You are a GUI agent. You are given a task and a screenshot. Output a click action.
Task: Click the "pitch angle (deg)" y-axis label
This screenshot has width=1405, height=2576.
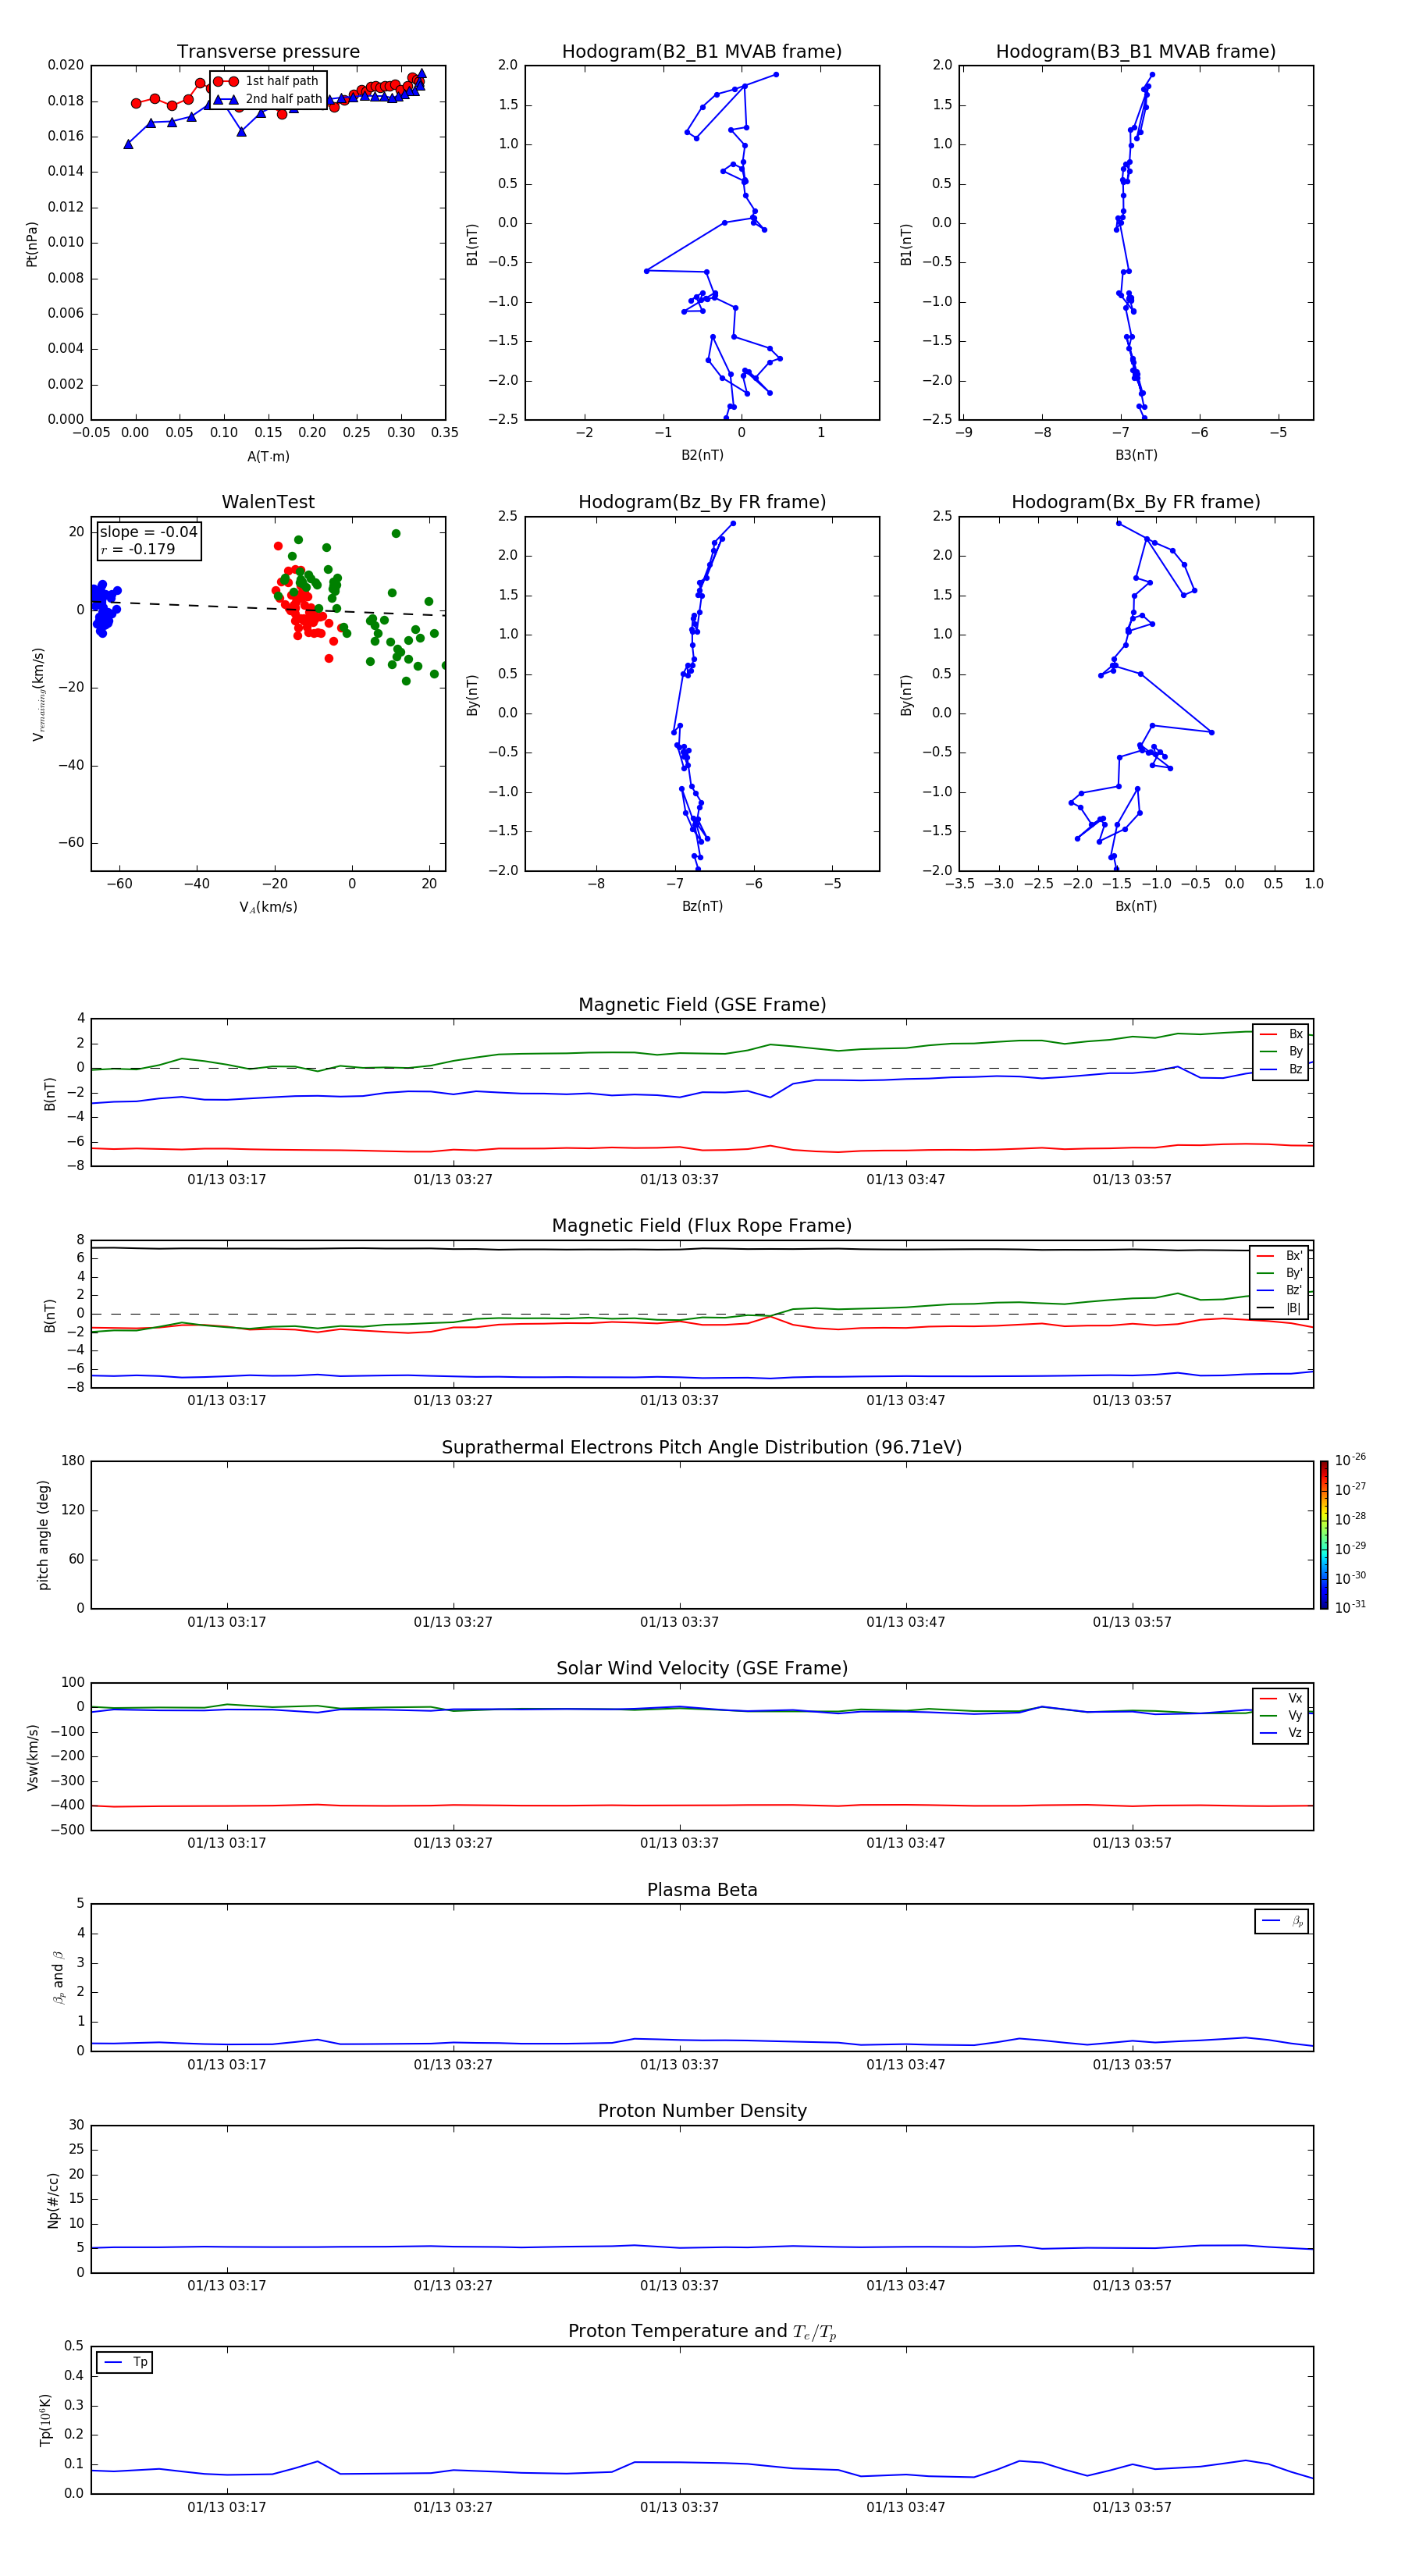tap(43, 1535)
